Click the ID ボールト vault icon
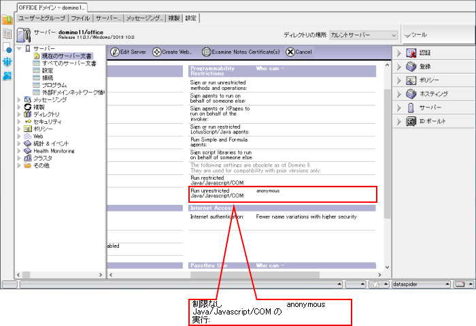Screen dimensions: 476x326 (411, 121)
